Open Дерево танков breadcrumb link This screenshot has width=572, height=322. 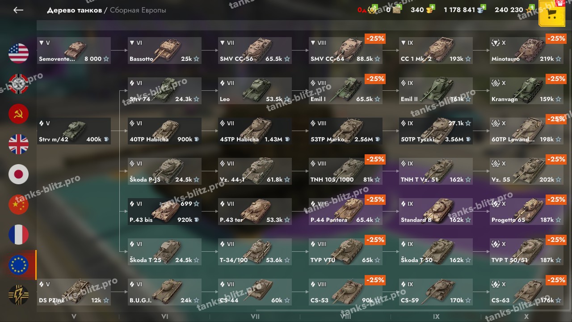point(75,10)
